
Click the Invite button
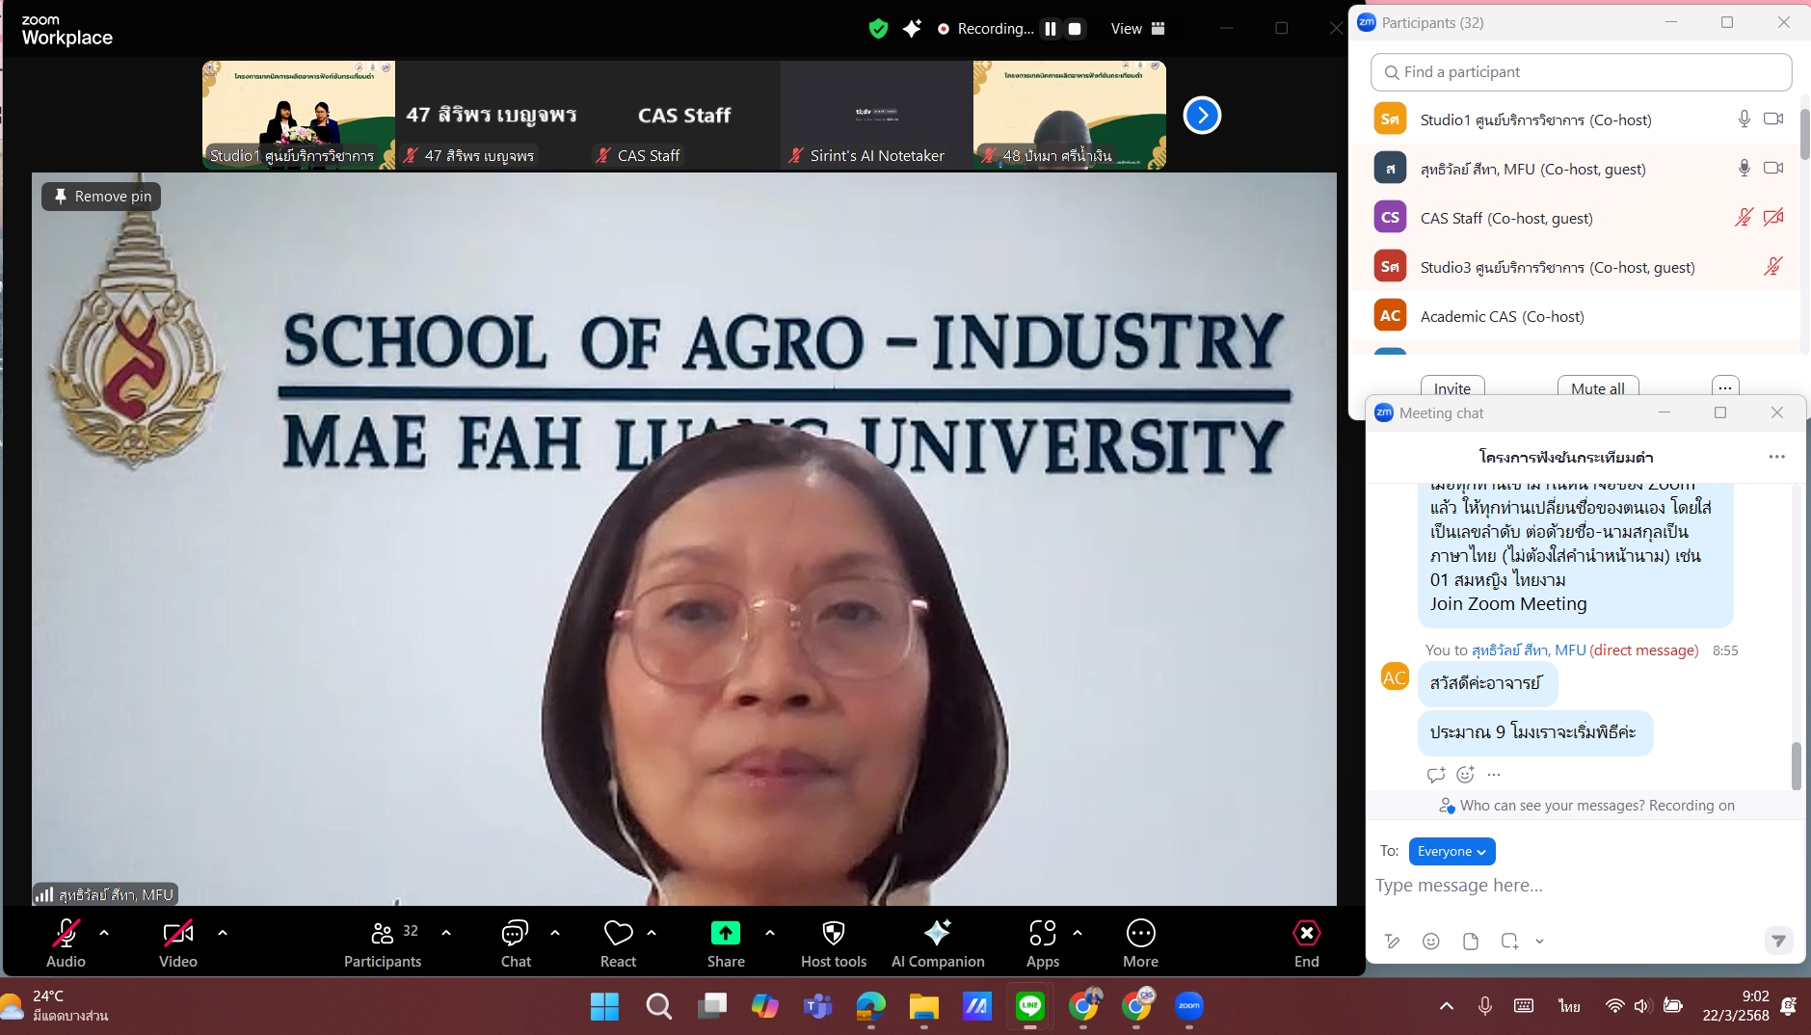1452,387
